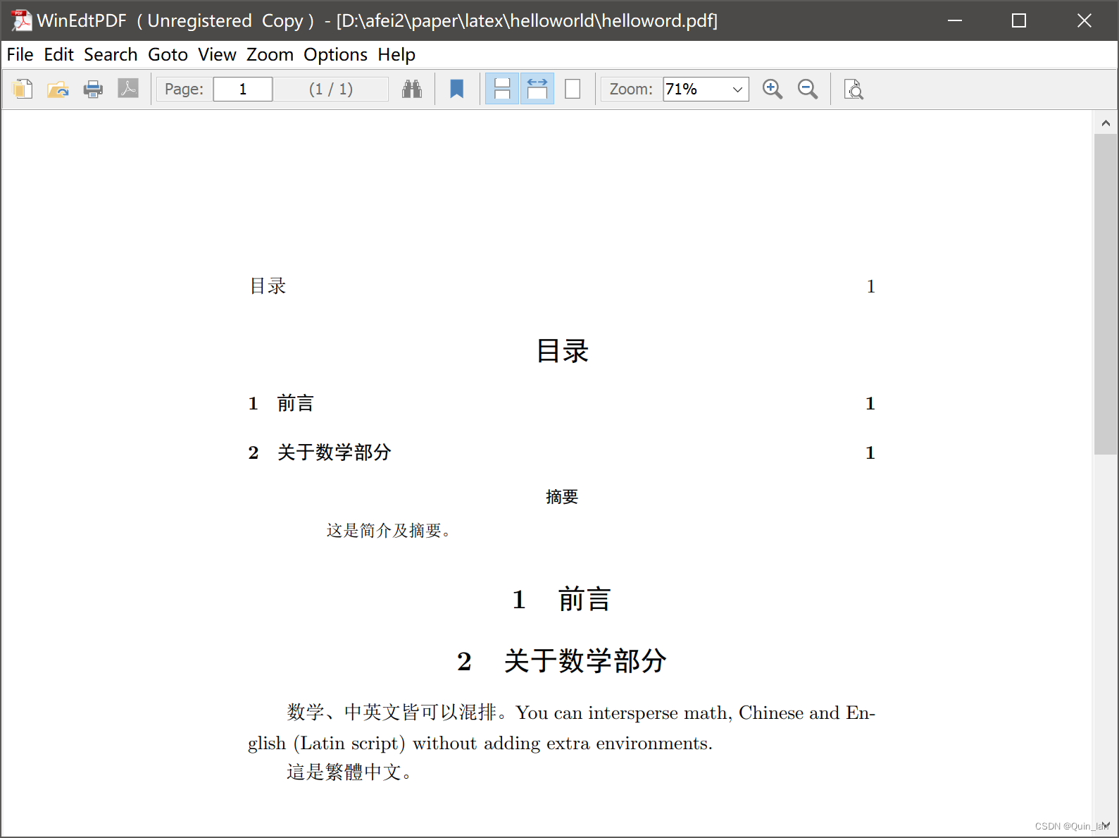Click the '摘要' abstract heading

pyautogui.click(x=562, y=497)
